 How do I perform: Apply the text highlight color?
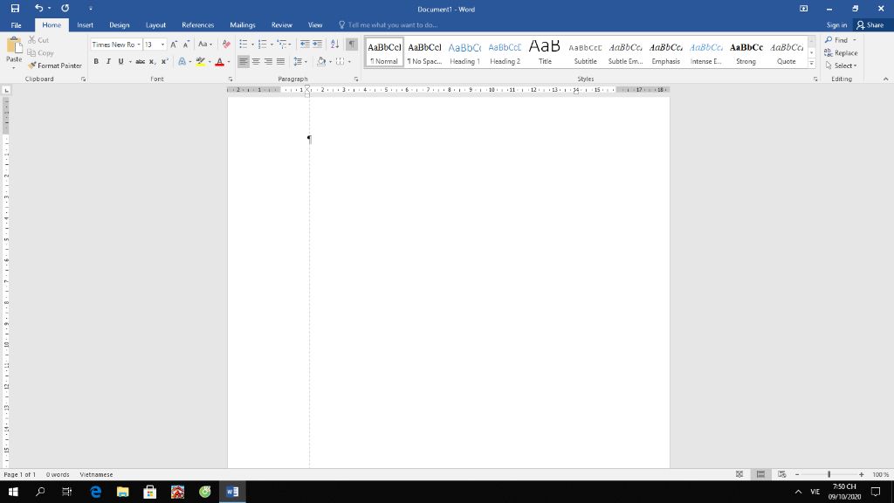(x=200, y=62)
